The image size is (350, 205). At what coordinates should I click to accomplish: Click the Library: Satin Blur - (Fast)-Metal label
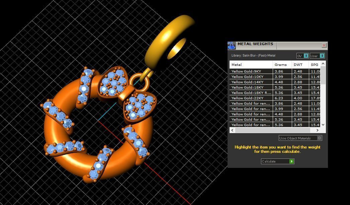[x=253, y=56]
